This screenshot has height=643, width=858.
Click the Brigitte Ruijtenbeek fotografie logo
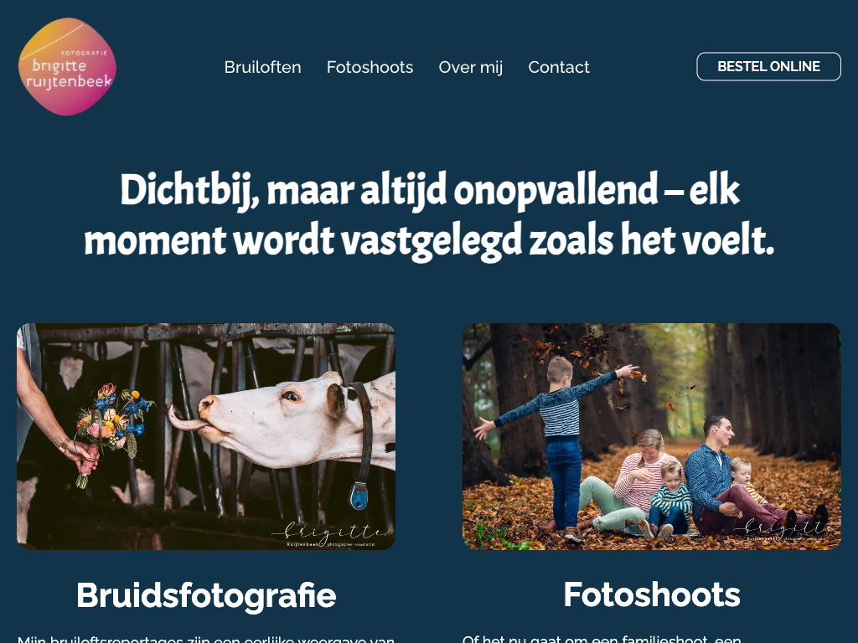pos(67,66)
